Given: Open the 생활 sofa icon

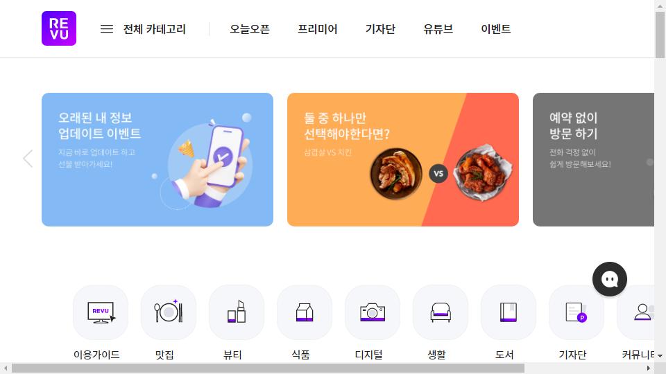Looking at the screenshot, I should pyautogui.click(x=441, y=312).
